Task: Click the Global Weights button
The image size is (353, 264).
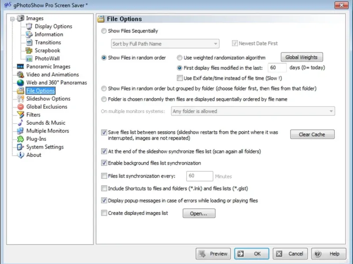Action: pyautogui.click(x=302, y=57)
